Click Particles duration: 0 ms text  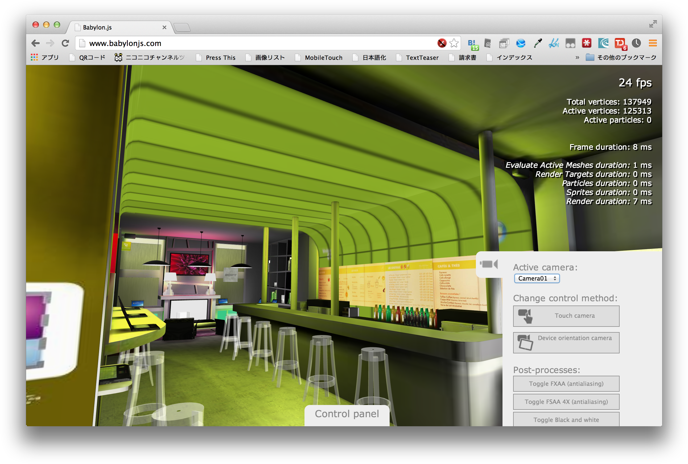pyautogui.click(x=607, y=183)
